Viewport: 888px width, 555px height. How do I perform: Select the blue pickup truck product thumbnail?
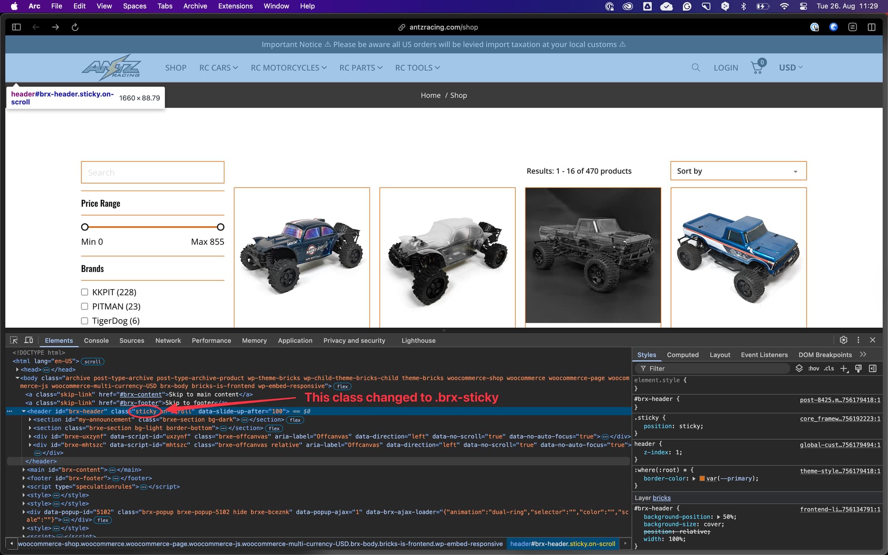[x=739, y=257]
